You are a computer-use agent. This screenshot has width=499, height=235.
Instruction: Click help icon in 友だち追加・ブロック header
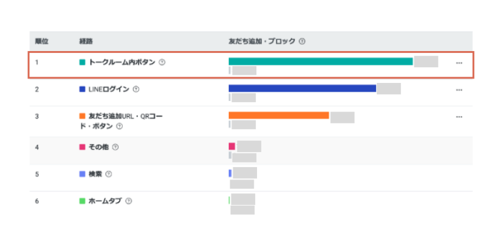(x=303, y=41)
